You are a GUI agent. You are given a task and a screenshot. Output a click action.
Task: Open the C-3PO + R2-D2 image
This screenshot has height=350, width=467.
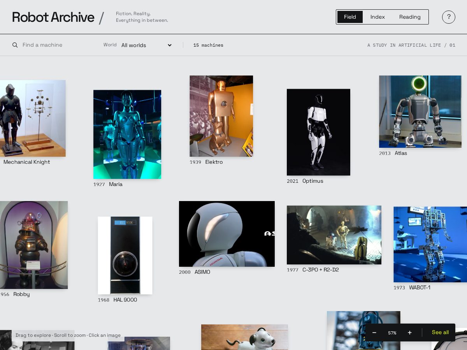(334, 235)
